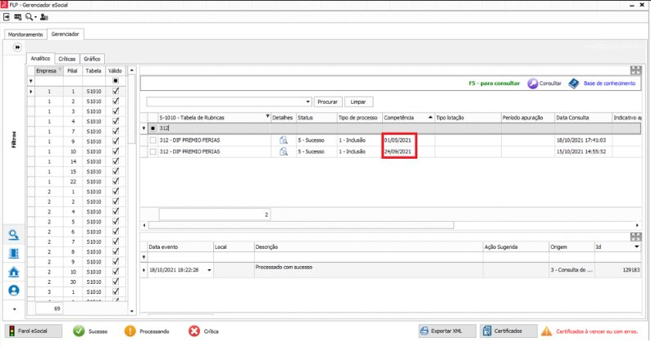The image size is (651, 347).
Task: Open Base de conhecimento link
Action: pos(609,83)
